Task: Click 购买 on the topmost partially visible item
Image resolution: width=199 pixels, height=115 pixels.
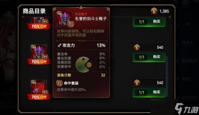Action: (157, 22)
